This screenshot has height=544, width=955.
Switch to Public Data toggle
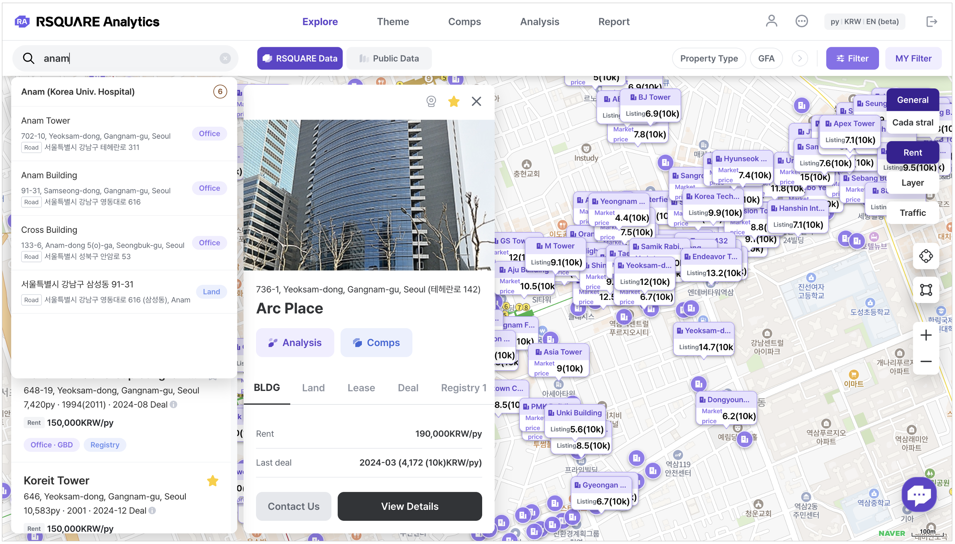click(389, 59)
